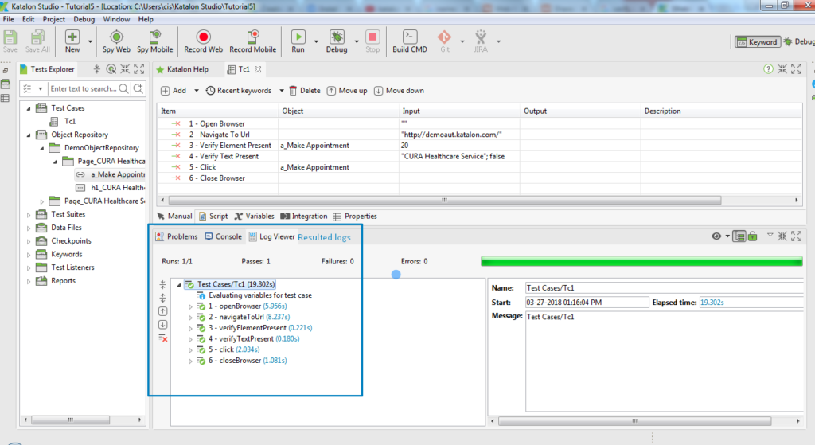Open the Spy Web tool
Image resolution: width=815 pixels, height=445 pixels.
pos(116,41)
